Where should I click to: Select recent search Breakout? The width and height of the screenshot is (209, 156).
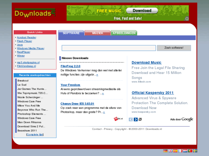coord(23,81)
